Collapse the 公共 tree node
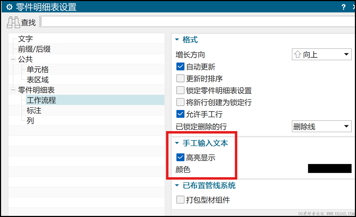Image resolution: width=356 pixels, height=217 pixels. click(13, 59)
